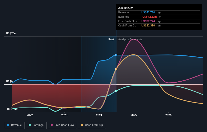Click the US$0 y-axis label

click(x=9, y=81)
